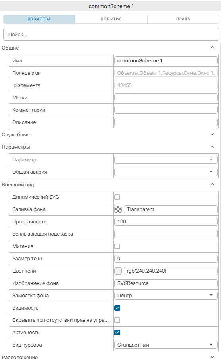The height and width of the screenshot is (362, 221).
Task: Disable the Активность checkbox
Action: pos(117,333)
